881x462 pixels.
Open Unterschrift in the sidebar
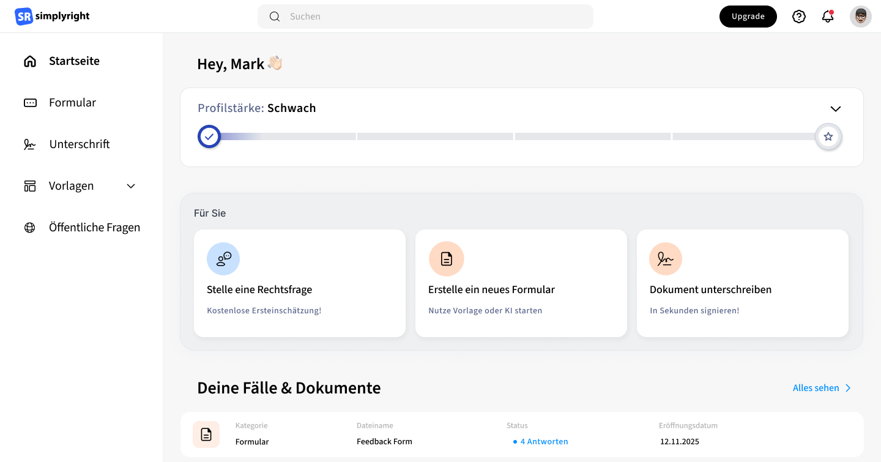[80, 144]
